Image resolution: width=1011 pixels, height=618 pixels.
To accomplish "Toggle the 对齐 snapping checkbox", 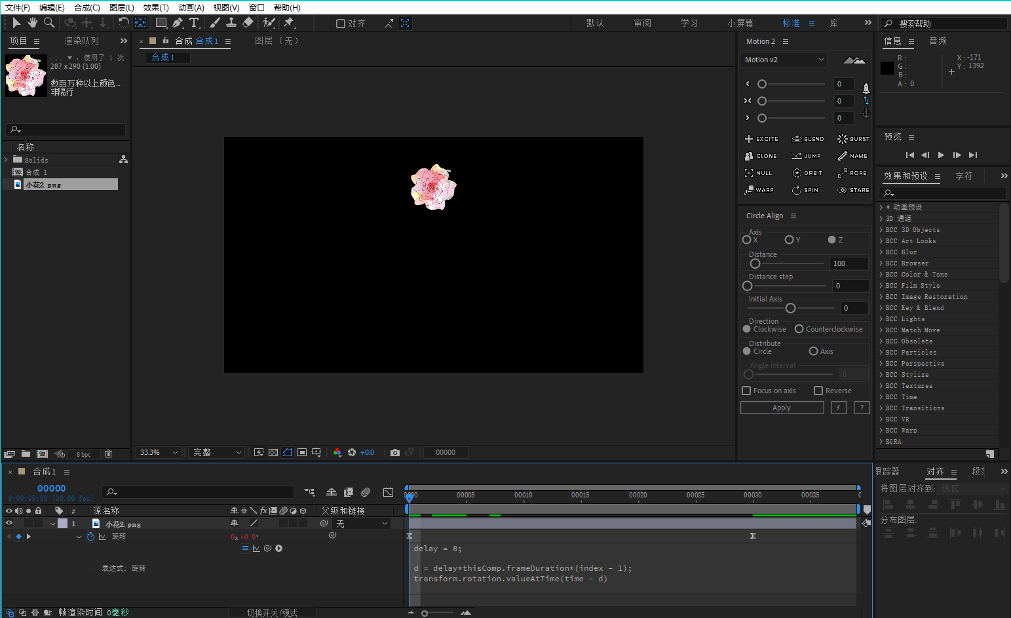I will (341, 24).
